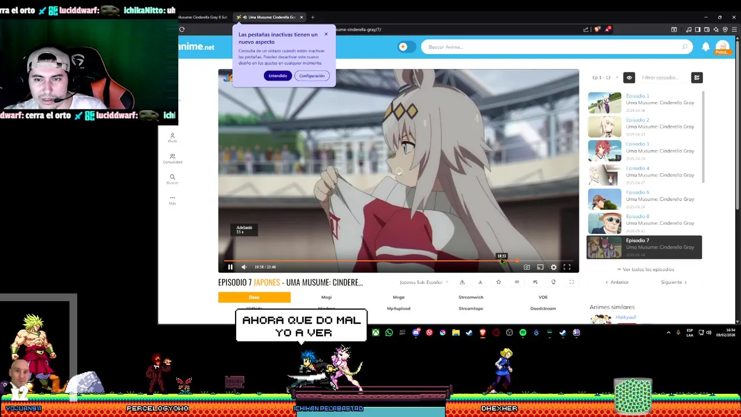Open the browser hamburger main menu
The height and width of the screenshot is (417, 741).
pos(734,30)
